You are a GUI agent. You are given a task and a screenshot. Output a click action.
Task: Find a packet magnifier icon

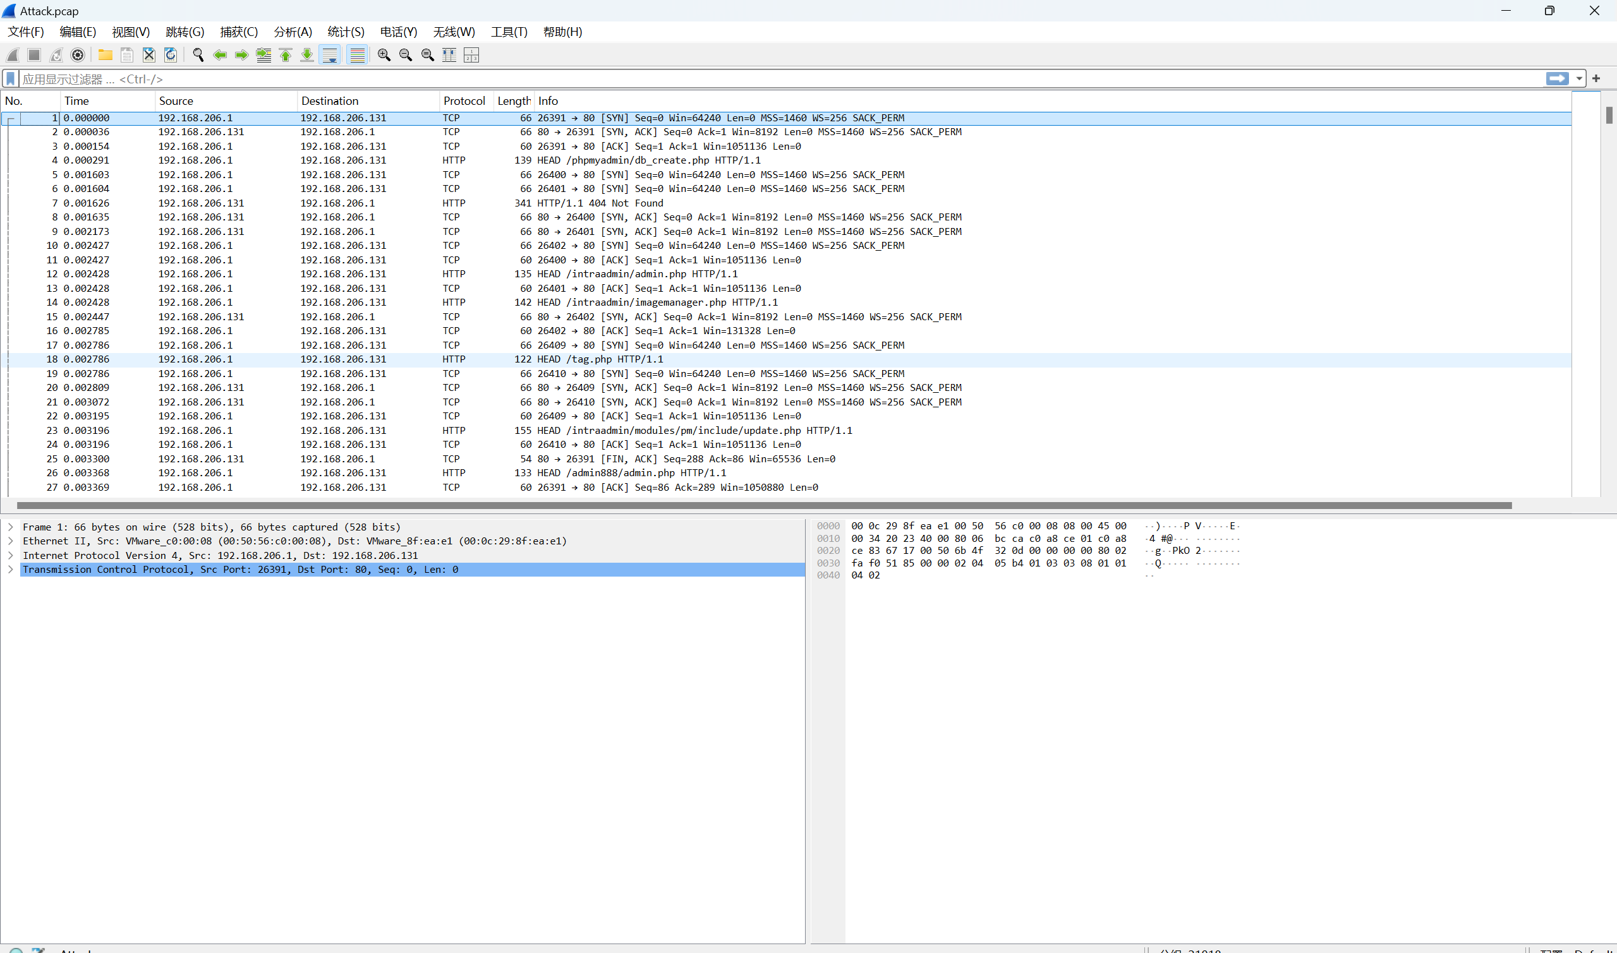(198, 55)
